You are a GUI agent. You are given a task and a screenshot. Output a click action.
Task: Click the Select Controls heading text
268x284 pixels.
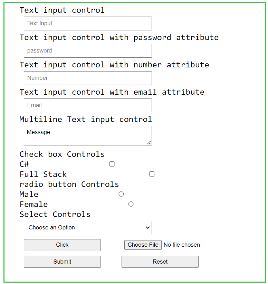click(55, 214)
